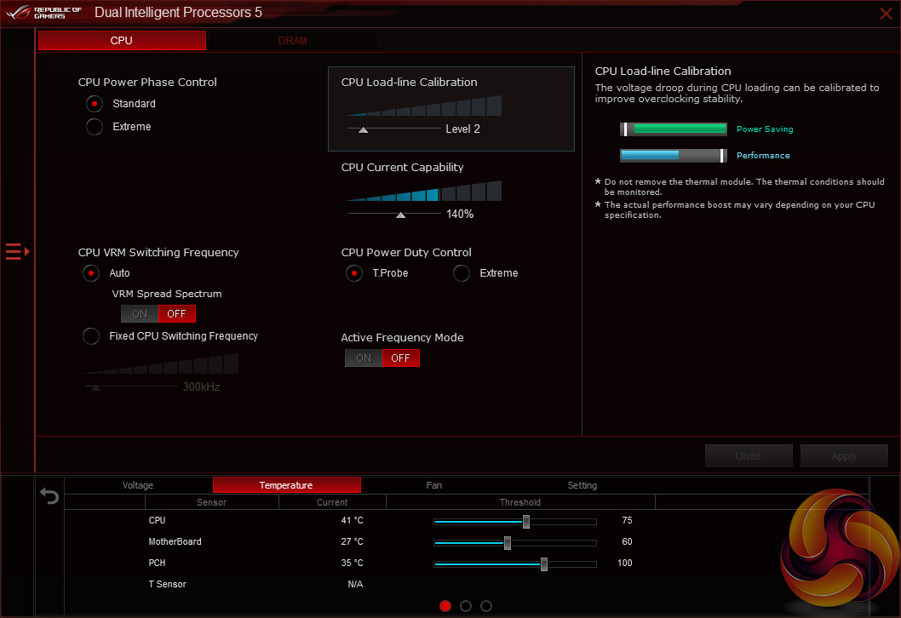The width and height of the screenshot is (901, 618).
Task: Click the T Sensor row label
Action: click(167, 584)
